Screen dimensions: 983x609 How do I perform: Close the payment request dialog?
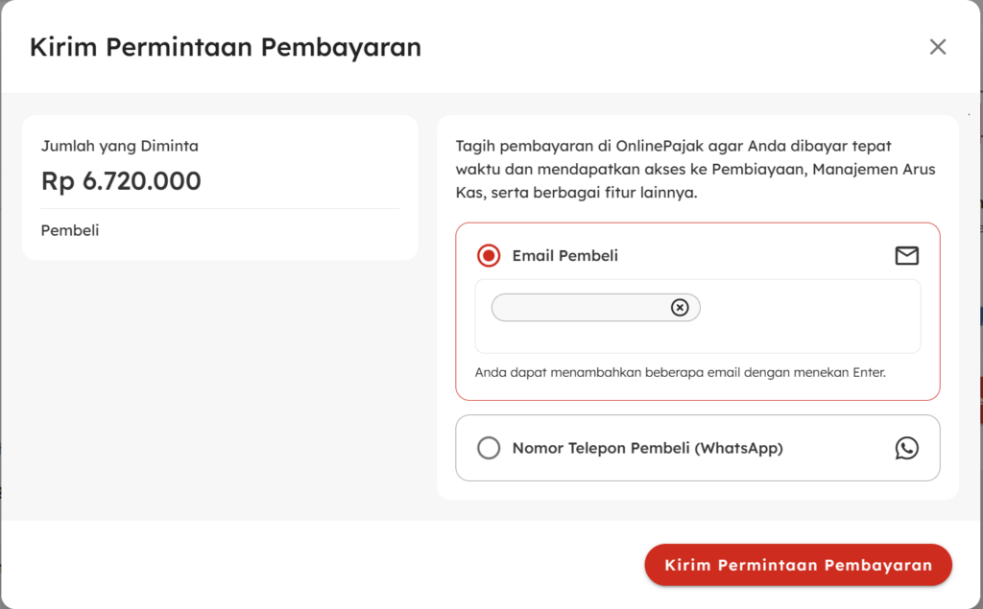(938, 47)
